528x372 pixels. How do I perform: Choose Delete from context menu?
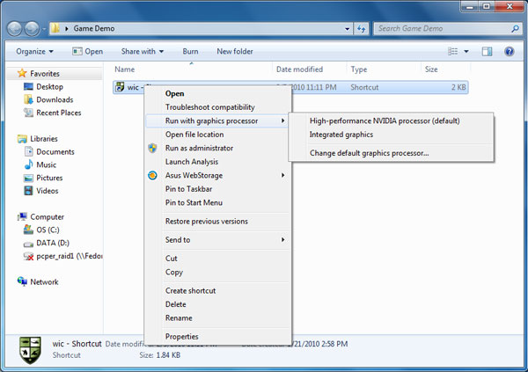[x=217, y=304]
